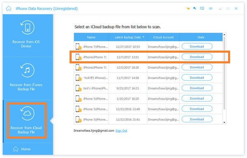
Task: Click the iOS Device phone recovery icon
Action: coord(28,28)
